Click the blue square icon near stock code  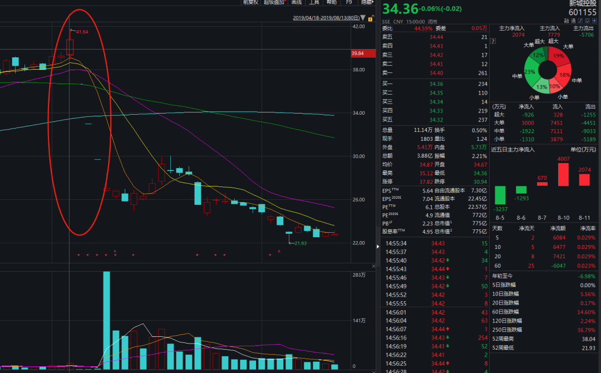(x=587, y=21)
